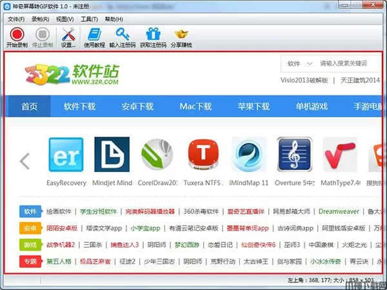
Task: Open the 古诗词典app link
Action: (x=295, y=228)
